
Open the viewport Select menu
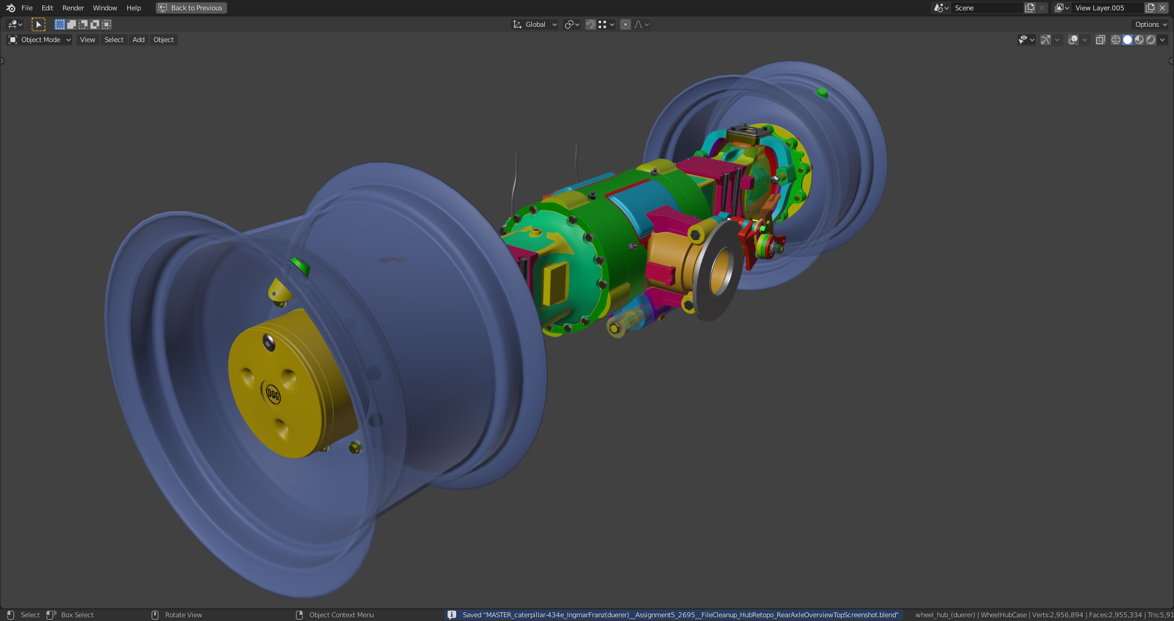tap(114, 40)
